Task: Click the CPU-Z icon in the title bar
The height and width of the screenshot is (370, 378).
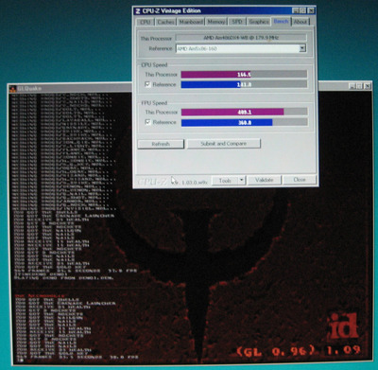Action: (138, 11)
